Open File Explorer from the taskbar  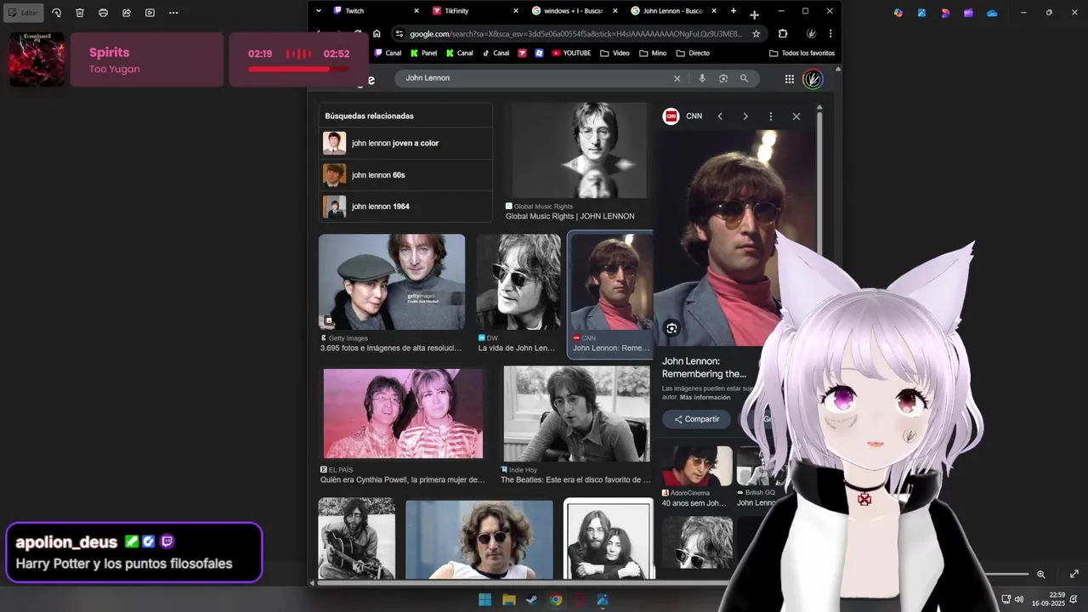(x=508, y=600)
